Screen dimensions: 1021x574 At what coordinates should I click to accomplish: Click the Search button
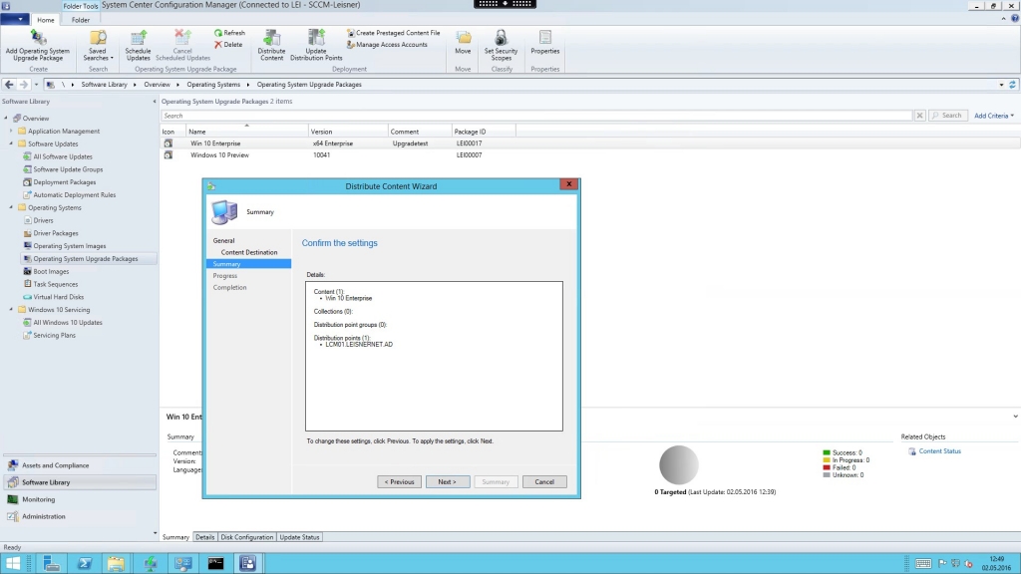(947, 116)
